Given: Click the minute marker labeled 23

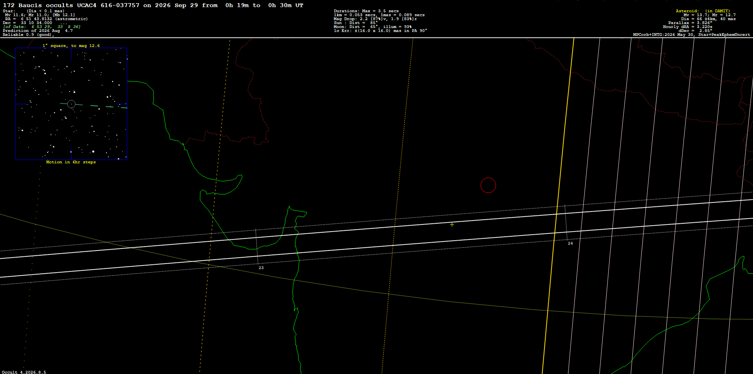Looking at the screenshot, I should click(261, 267).
